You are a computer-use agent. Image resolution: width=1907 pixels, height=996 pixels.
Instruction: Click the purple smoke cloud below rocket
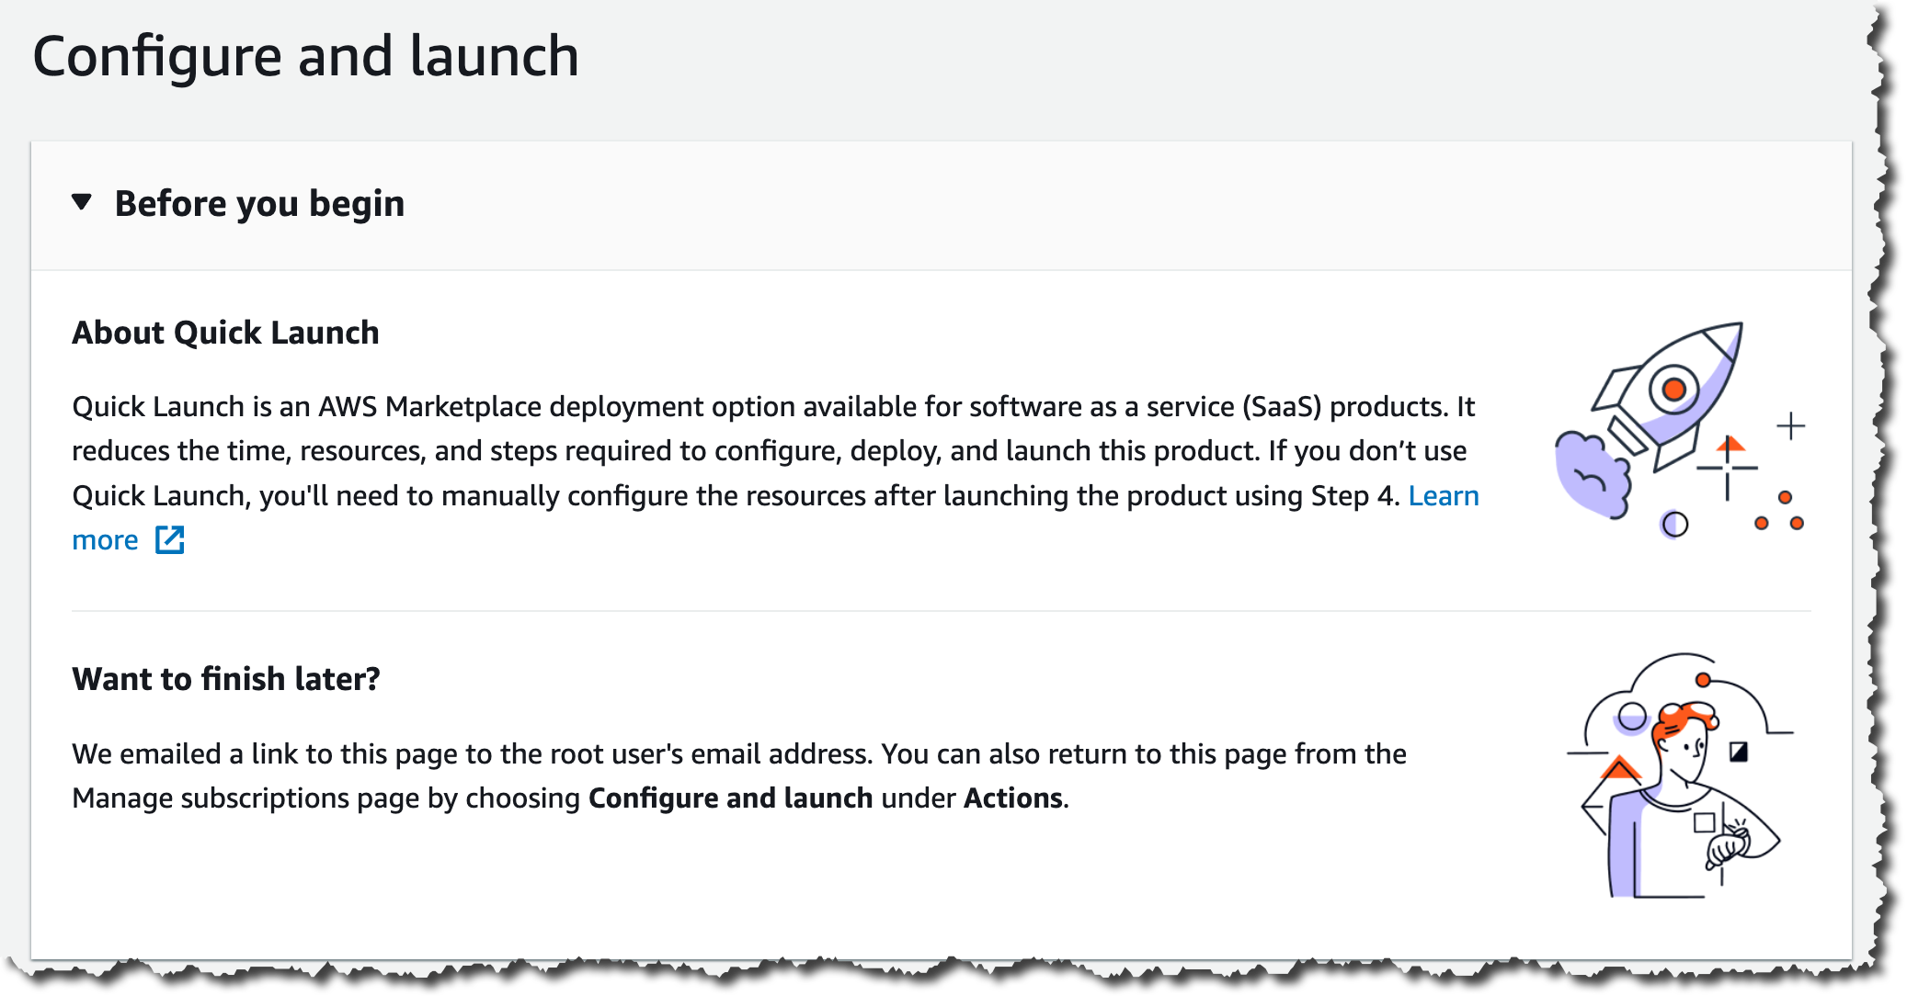[1591, 474]
